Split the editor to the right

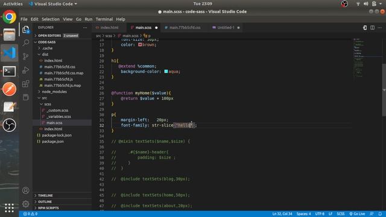(373, 28)
